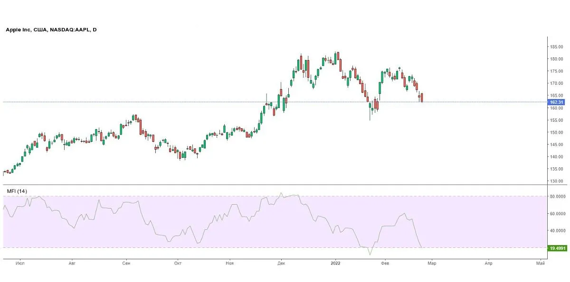
Task: Click the 185.00 price axis label
Action: click(x=557, y=47)
